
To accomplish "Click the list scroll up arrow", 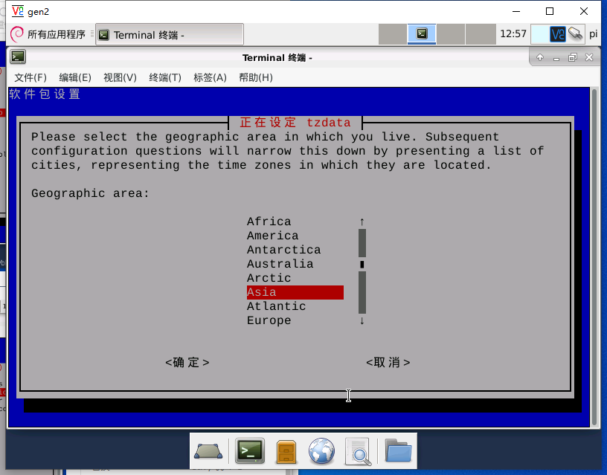I will 362,222.
